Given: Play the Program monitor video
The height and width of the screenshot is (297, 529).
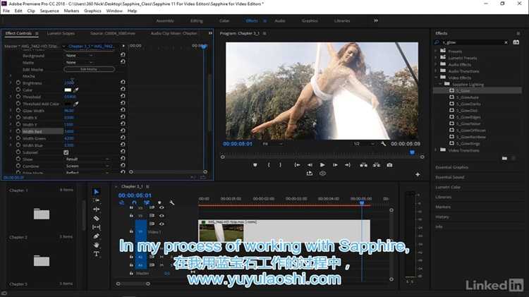Looking at the screenshot, I should pyautogui.click(x=322, y=165).
